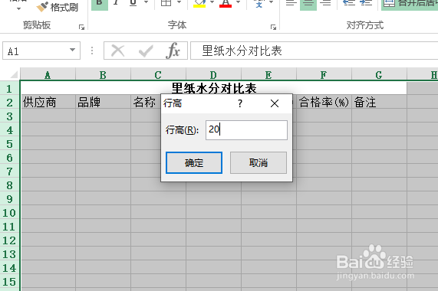Decrease the indent level
The image size is (438, 291).
coord(349,3)
